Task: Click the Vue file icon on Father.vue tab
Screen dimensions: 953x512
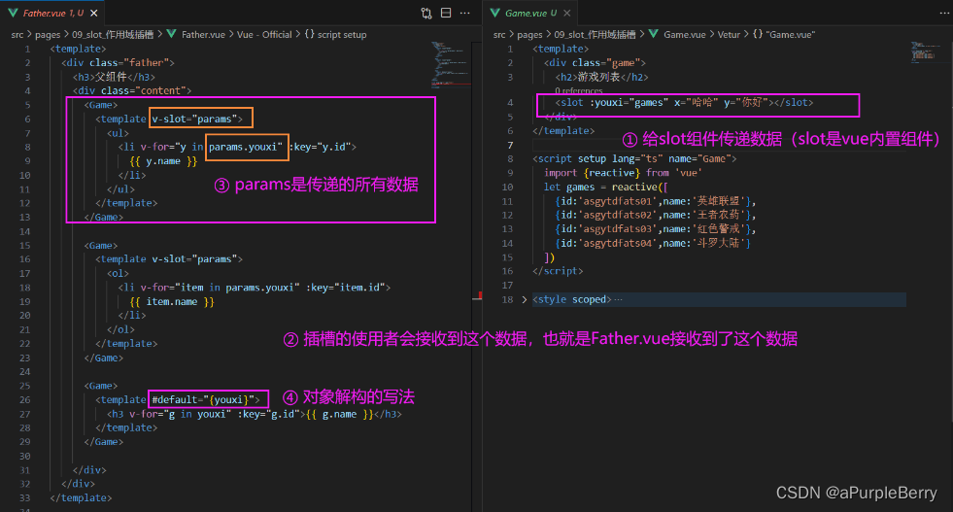Action: [x=13, y=13]
